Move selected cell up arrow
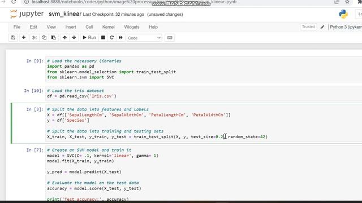Viewport: 362px width, 203px height. pos(64,38)
